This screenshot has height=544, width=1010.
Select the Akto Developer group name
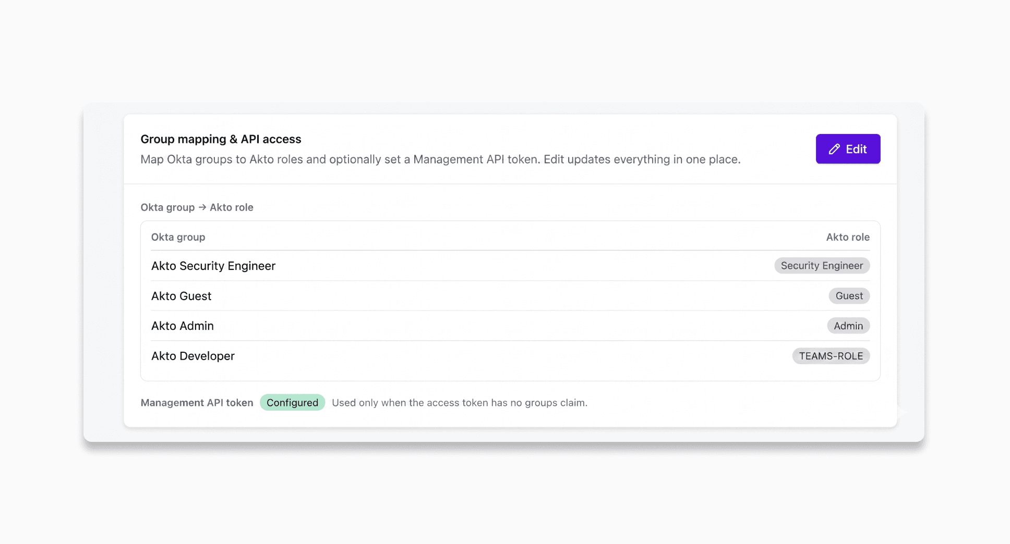pyautogui.click(x=193, y=356)
